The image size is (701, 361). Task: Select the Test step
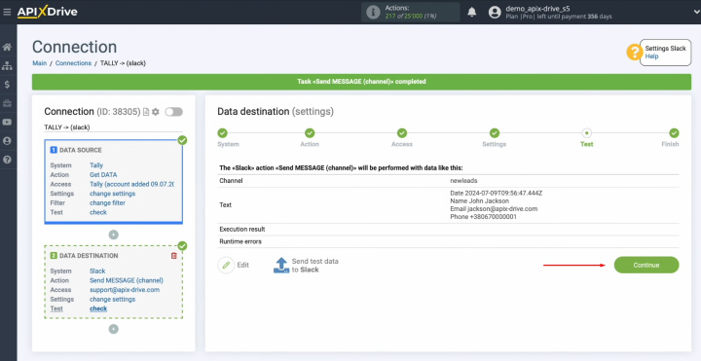tap(586, 132)
